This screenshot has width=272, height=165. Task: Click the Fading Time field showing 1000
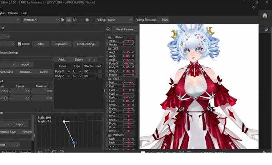pyautogui.click(x=164, y=20)
